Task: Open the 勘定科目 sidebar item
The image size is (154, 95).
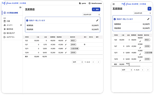Action: 8,29
